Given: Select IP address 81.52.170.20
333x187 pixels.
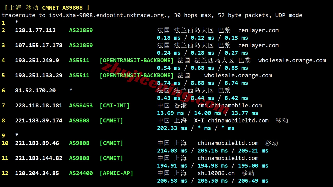Looking at the screenshot, I should click(x=35, y=91).
